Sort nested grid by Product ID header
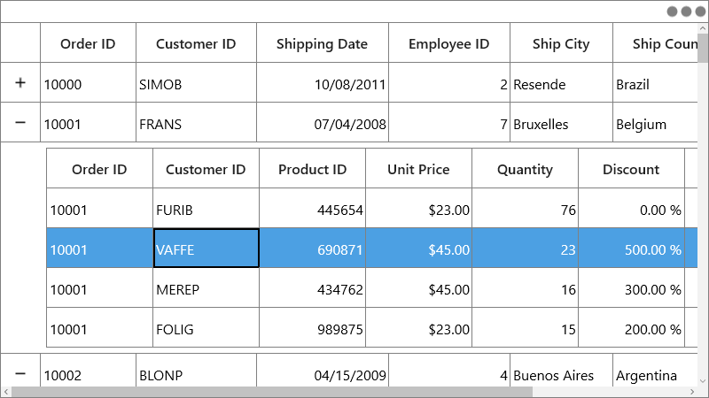Image resolution: width=709 pixels, height=398 pixels. tap(313, 169)
